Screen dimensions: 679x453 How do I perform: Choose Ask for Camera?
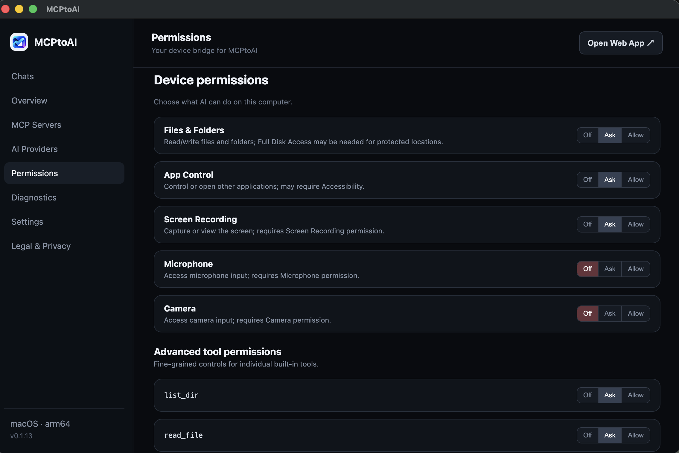[x=610, y=314]
